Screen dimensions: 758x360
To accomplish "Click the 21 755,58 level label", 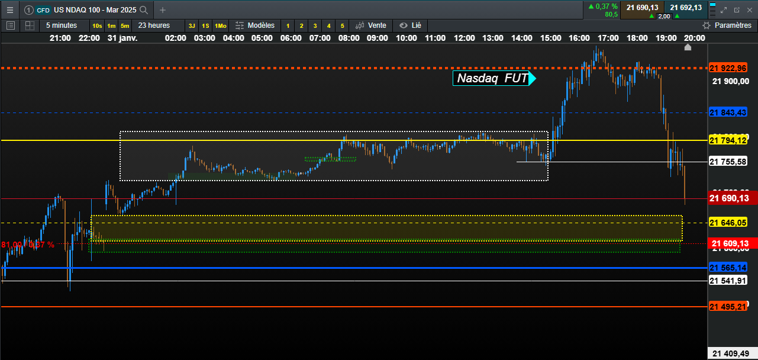I will (728, 162).
